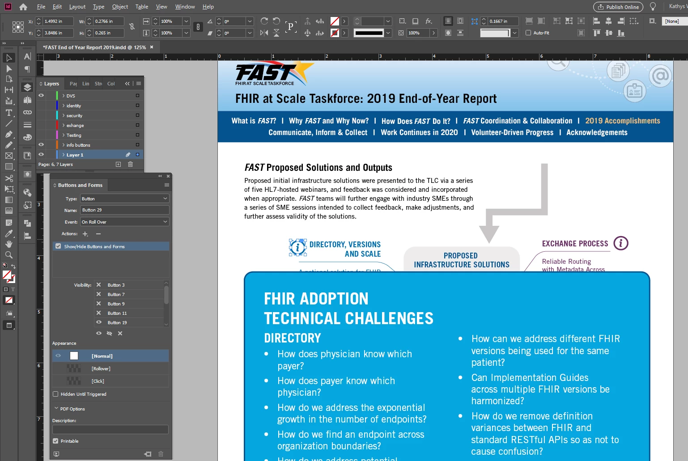Select the Selection tool arrow
This screenshot has width=688, height=461.
(9, 58)
